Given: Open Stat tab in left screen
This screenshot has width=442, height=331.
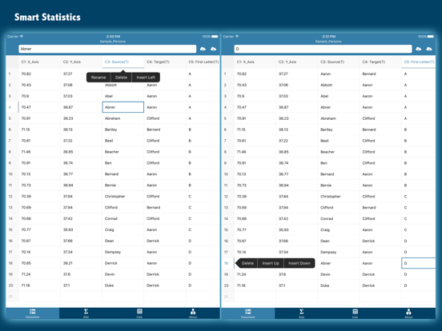Looking at the screenshot, I should click(86, 313).
